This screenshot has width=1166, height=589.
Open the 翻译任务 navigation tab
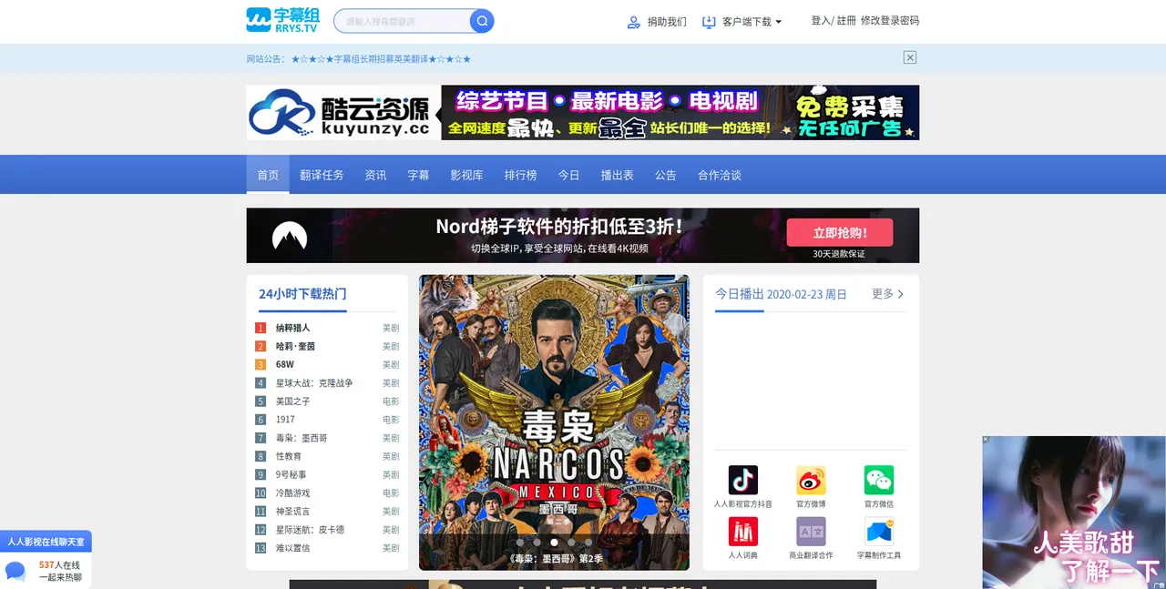click(x=322, y=175)
